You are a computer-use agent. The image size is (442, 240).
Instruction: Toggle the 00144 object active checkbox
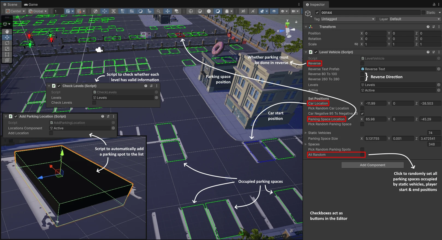click(x=317, y=13)
